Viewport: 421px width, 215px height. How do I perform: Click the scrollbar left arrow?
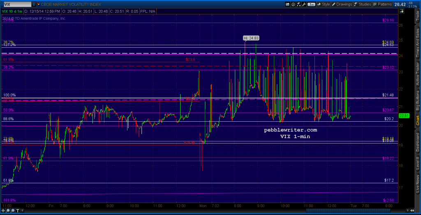[x=23, y=210]
